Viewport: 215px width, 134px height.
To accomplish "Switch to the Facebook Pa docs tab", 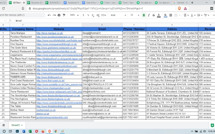I will pos(71,3).
